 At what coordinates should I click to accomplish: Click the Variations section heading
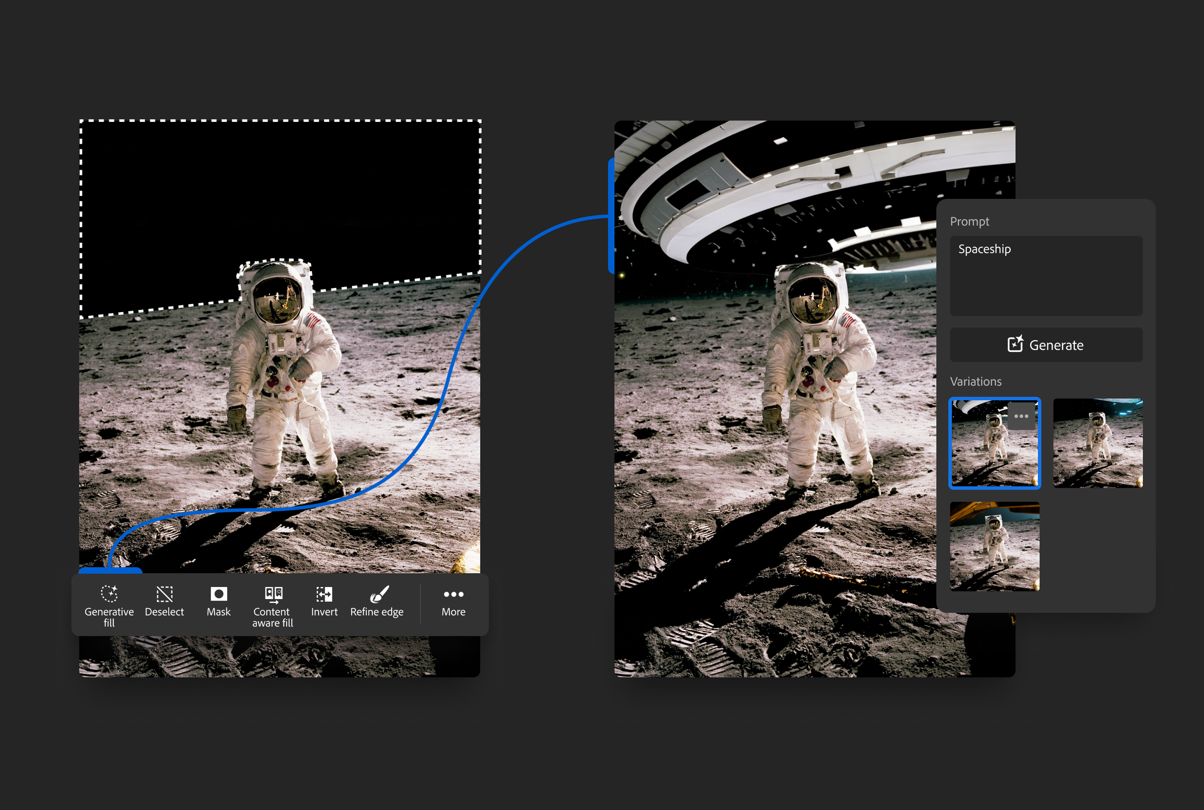tap(975, 381)
